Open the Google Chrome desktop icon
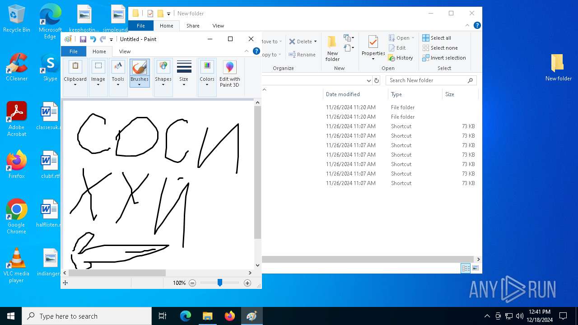 tap(17, 216)
